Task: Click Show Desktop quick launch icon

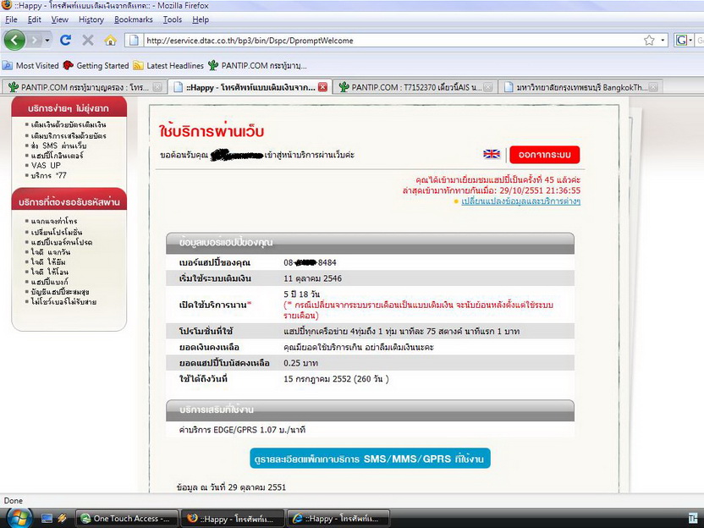Action: 47,519
